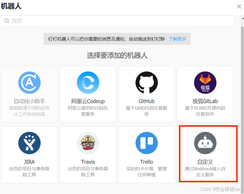The image size is (244, 194).
Task: Click the scrollbar up arrow
Action: (243, 19)
